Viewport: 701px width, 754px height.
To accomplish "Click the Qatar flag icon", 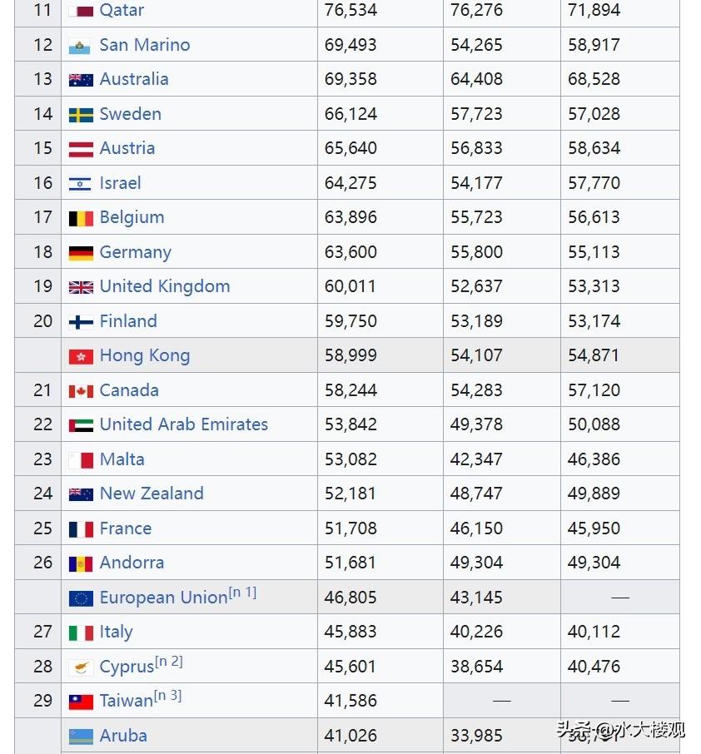I will point(81,12).
